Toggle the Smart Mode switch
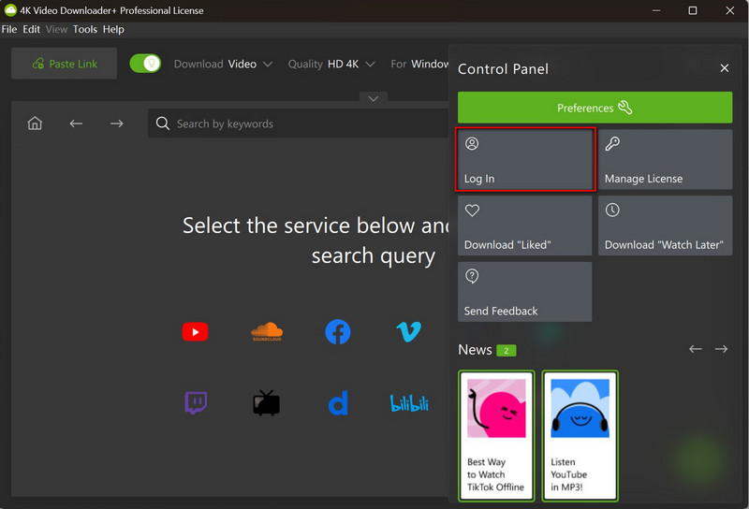 click(x=145, y=64)
